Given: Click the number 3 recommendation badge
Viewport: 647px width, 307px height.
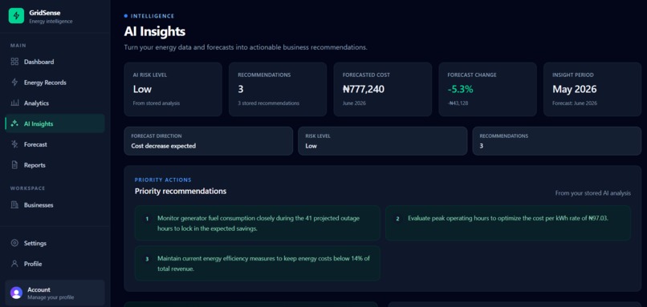Looking at the screenshot, I should 147,259.
